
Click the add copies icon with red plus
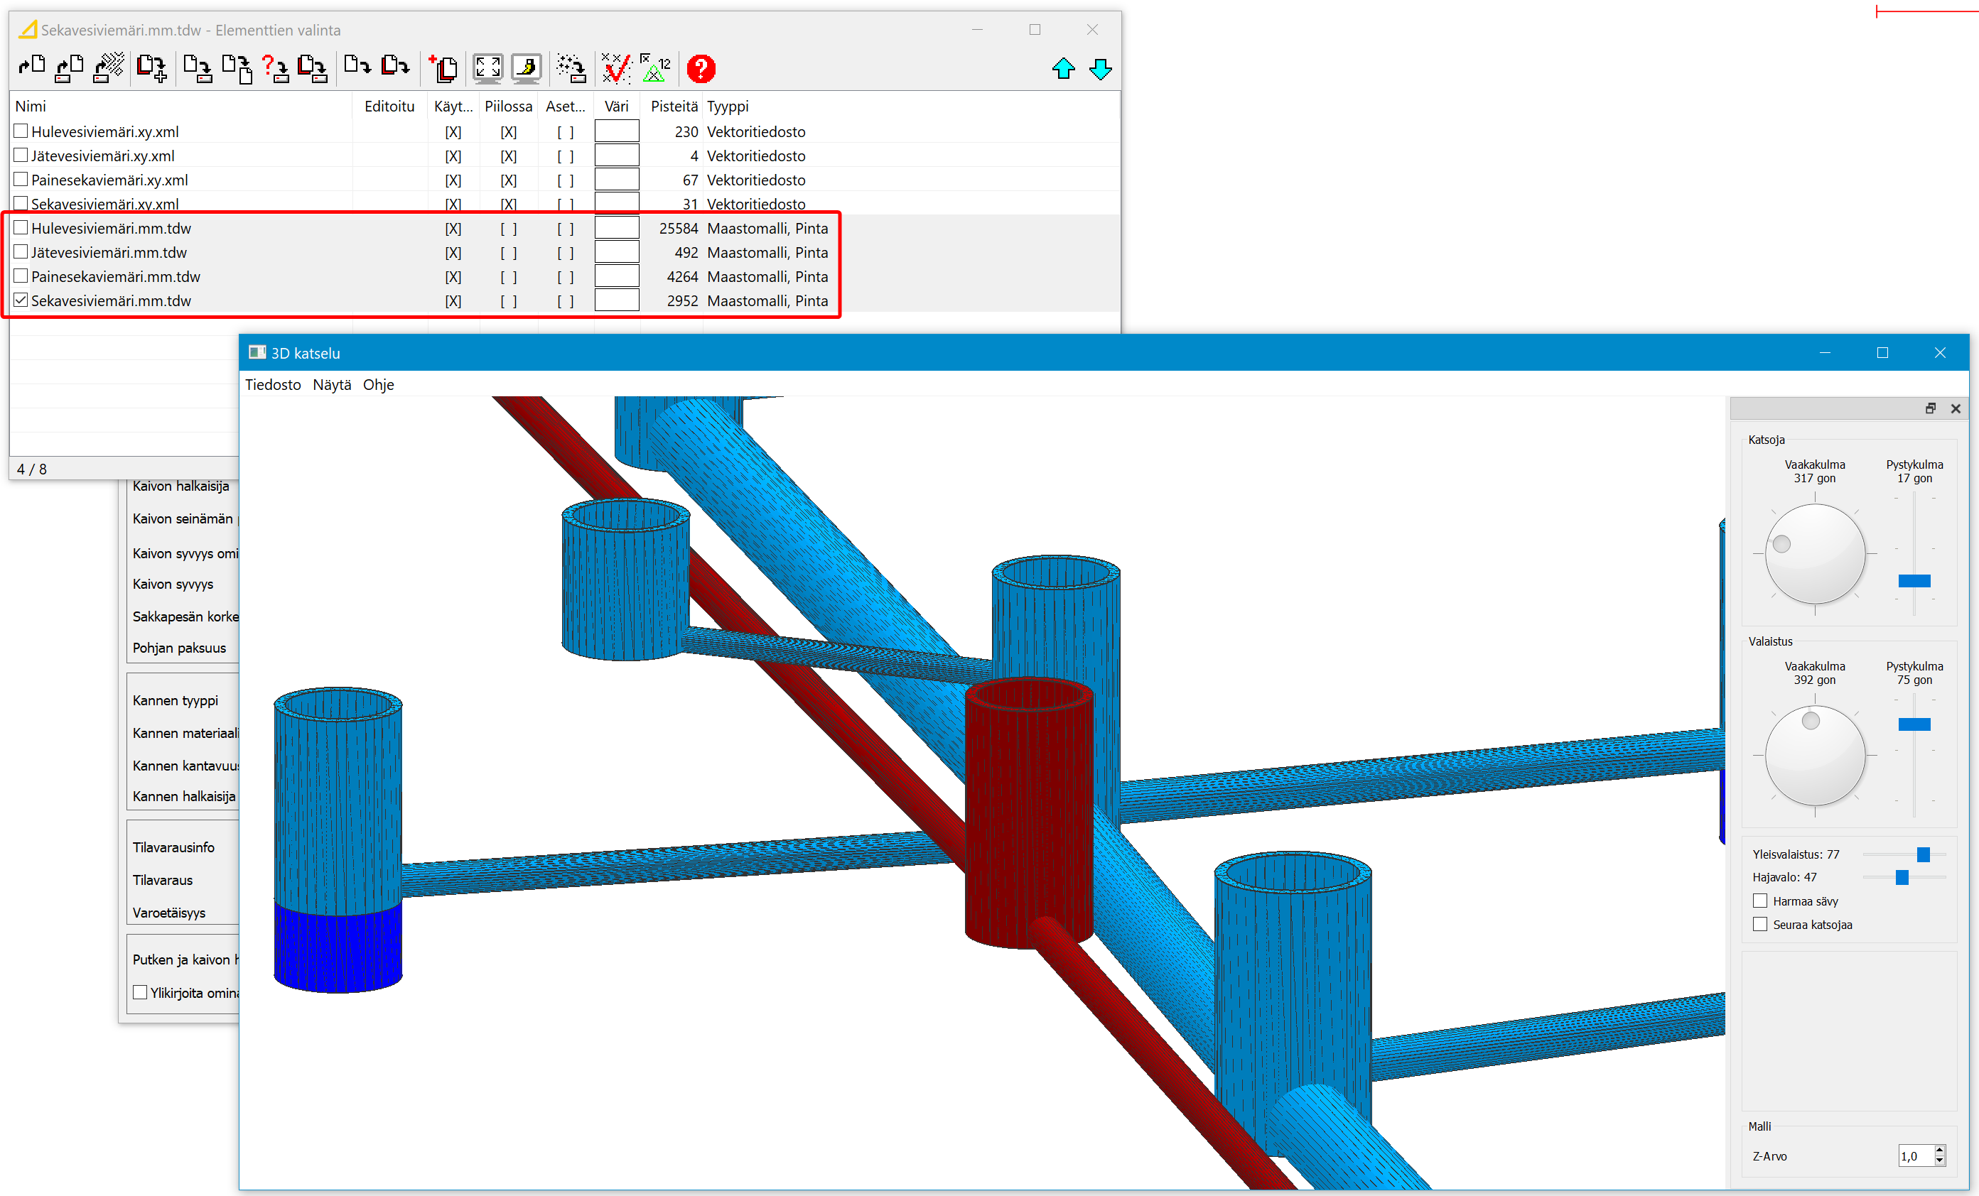pyautogui.click(x=443, y=69)
